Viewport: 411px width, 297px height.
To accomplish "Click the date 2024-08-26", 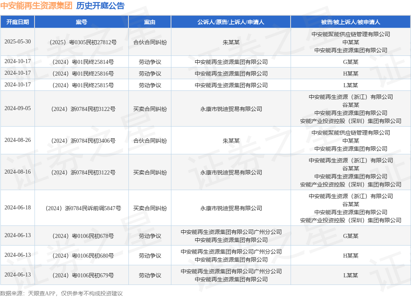I will [x=18, y=140].
